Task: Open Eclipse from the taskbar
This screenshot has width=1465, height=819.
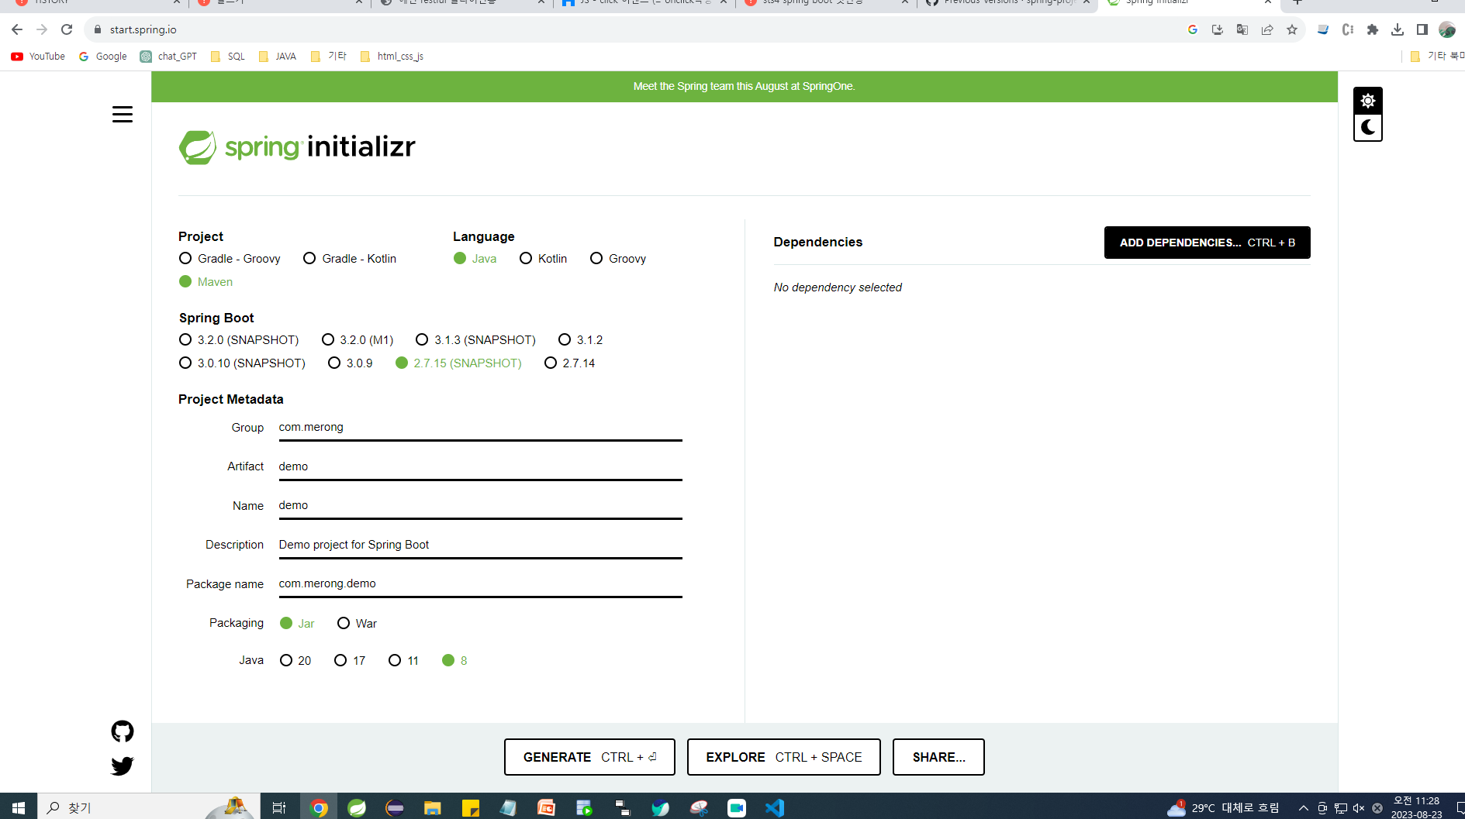Action: click(395, 807)
